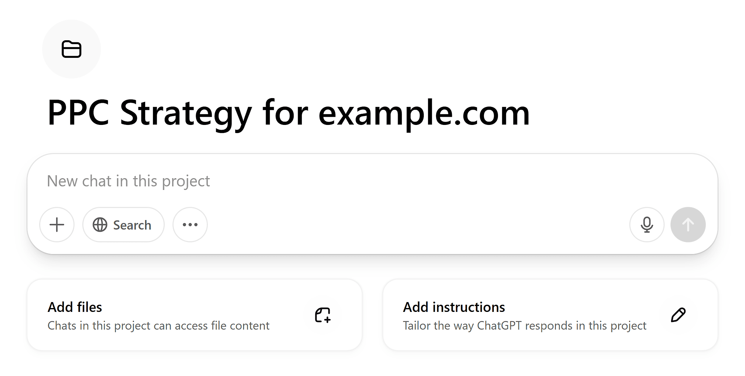Screen dimensions: 745x376
Task: Click the Add instructions card
Action: tap(551, 316)
